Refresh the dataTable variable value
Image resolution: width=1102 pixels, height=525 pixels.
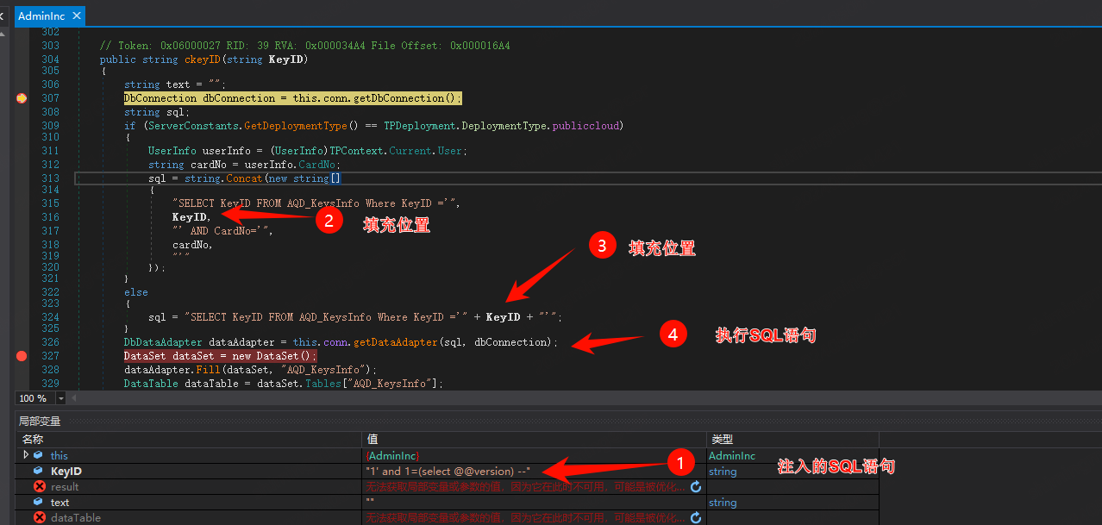coord(696,518)
